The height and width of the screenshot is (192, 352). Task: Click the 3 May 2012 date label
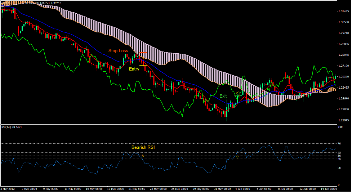coord(8,189)
